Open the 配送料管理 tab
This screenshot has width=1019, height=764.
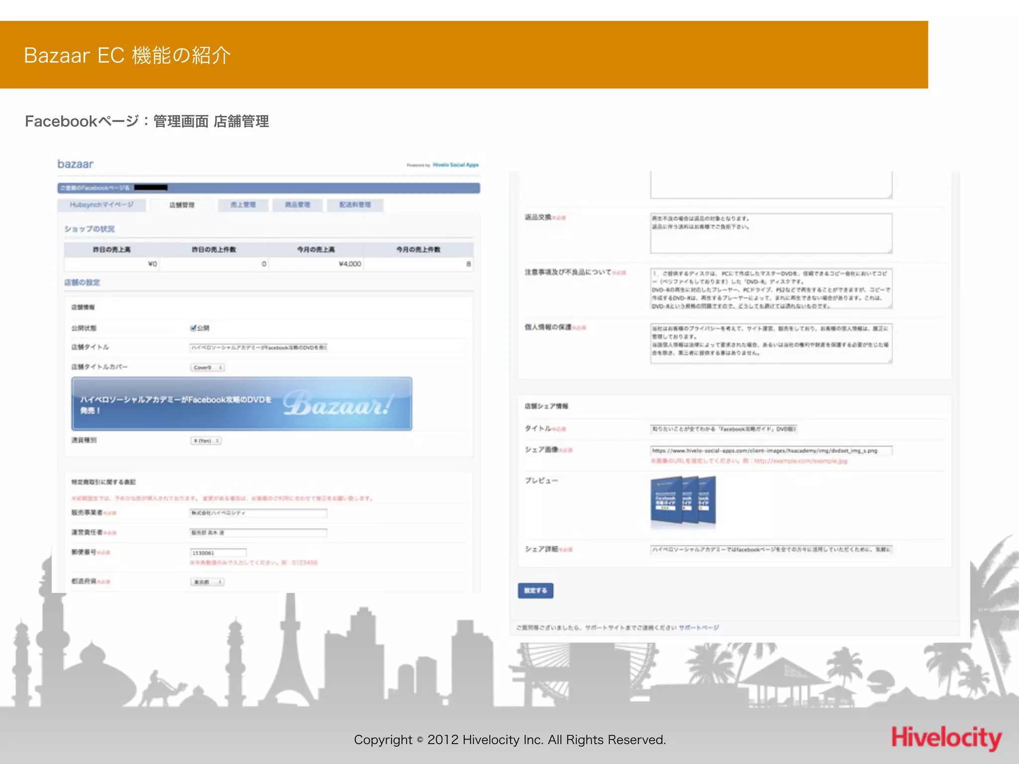(355, 205)
